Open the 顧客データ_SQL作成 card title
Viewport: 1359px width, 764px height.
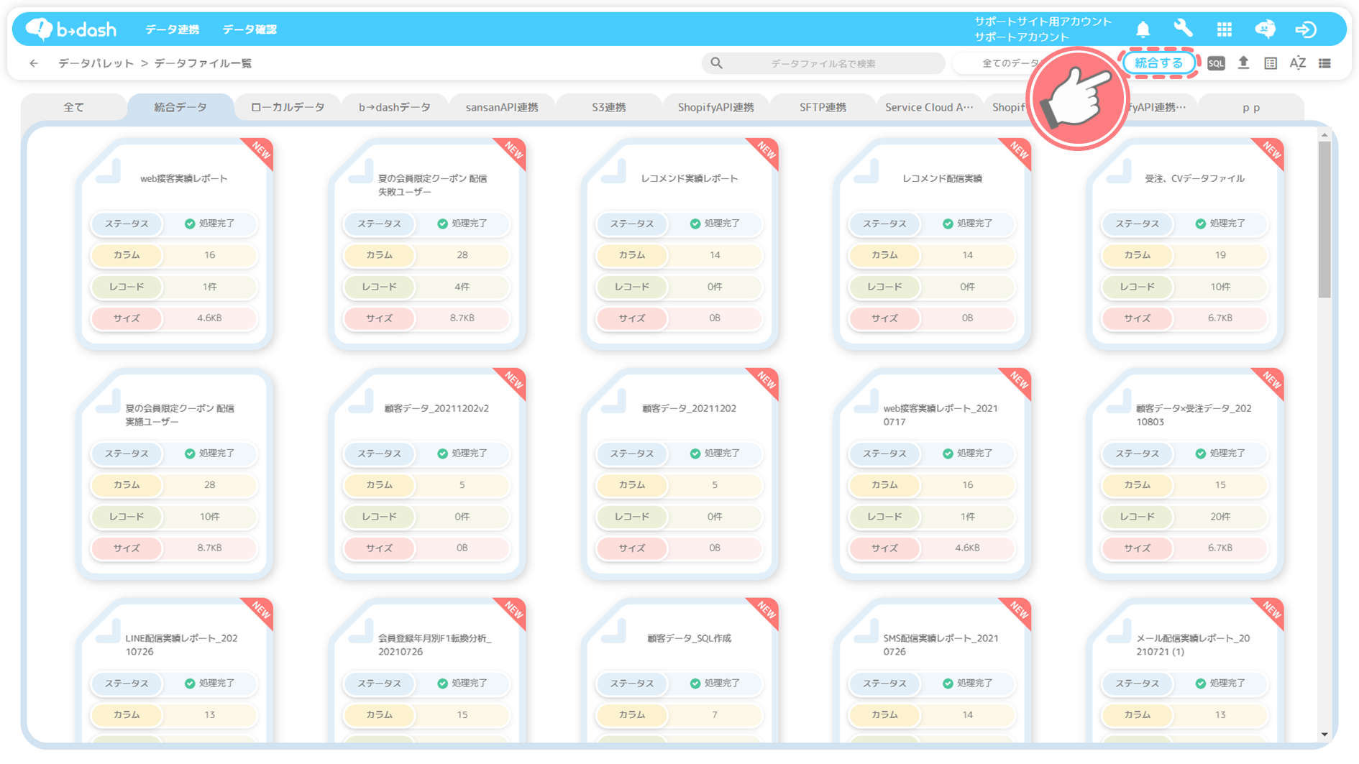[690, 638]
